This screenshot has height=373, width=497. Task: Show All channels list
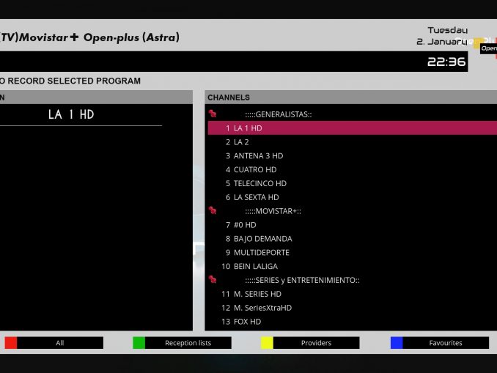pyautogui.click(x=60, y=342)
